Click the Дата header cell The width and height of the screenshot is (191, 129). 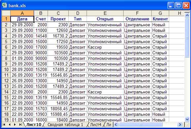[x=22, y=19]
